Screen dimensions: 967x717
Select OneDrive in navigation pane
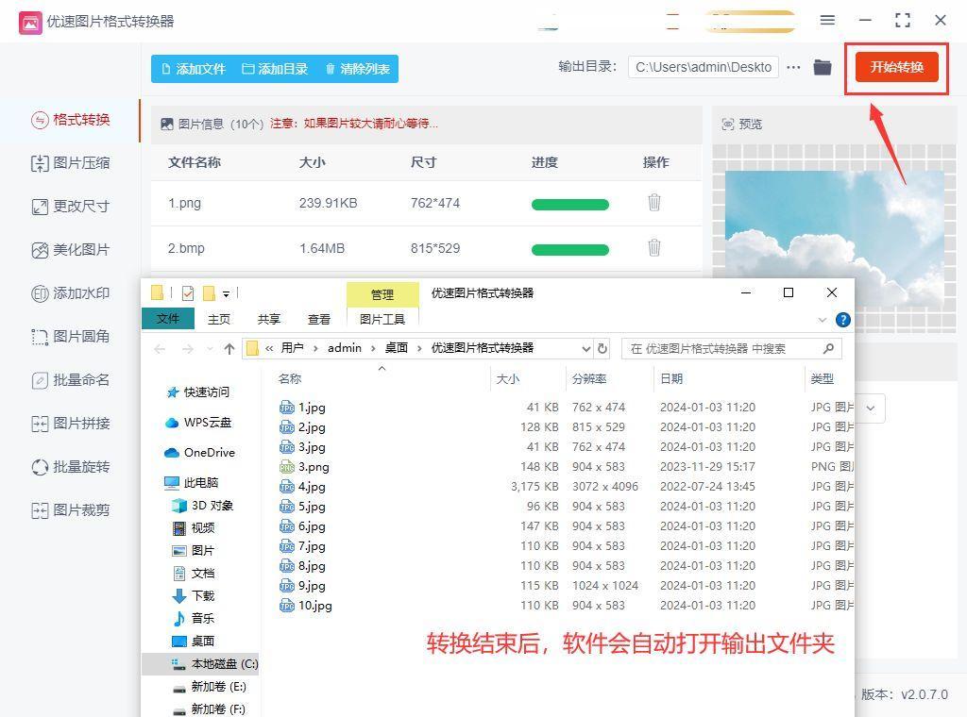(200, 453)
